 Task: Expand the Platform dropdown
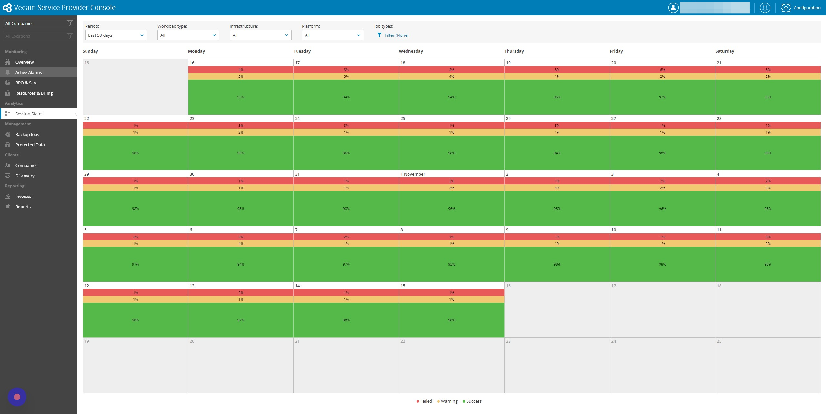(x=333, y=35)
